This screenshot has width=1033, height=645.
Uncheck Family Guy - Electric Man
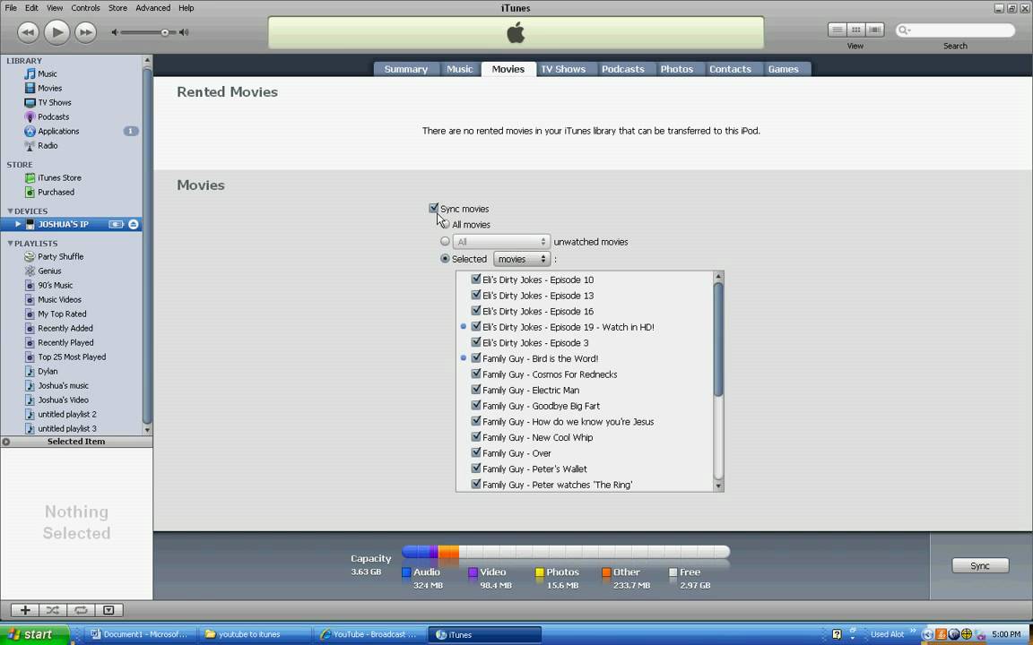click(x=476, y=390)
